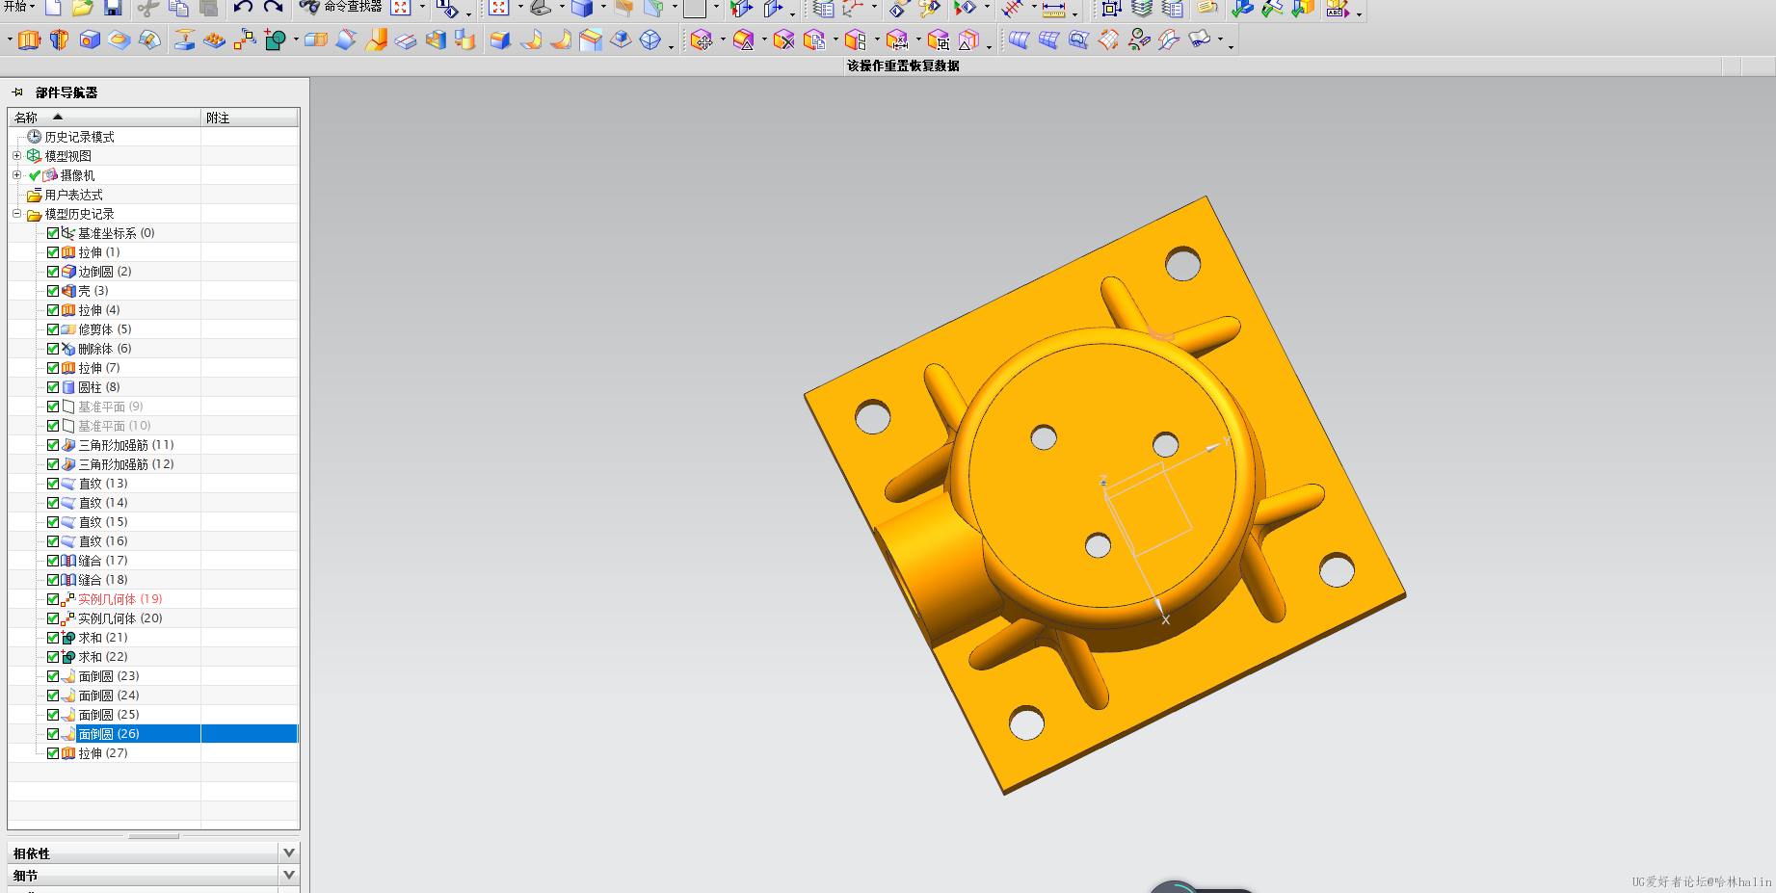The width and height of the screenshot is (1776, 893).
Task: Select the 实例几何体 (20) feature
Action: 120,618
